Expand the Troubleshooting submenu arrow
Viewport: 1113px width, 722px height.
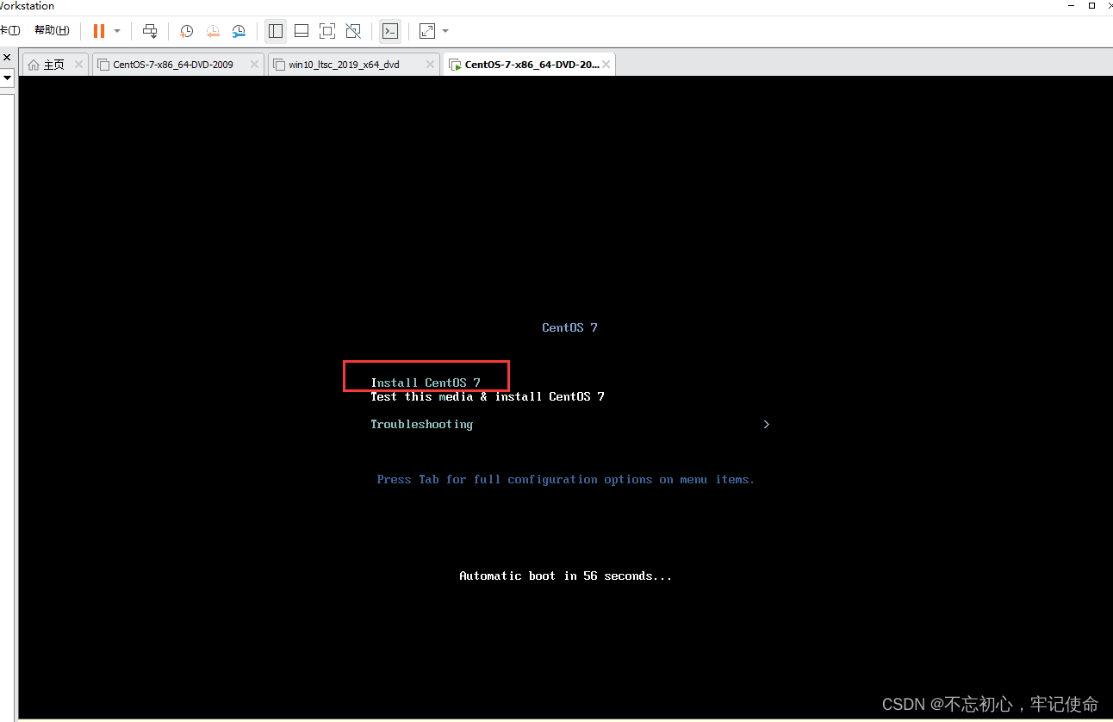click(766, 424)
